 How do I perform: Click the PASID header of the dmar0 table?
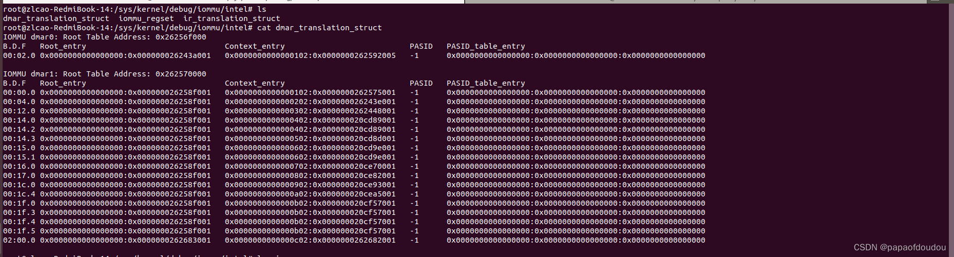tap(421, 46)
